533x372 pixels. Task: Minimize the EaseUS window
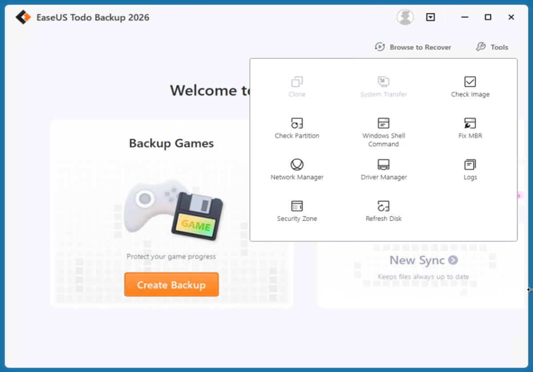[465, 17]
